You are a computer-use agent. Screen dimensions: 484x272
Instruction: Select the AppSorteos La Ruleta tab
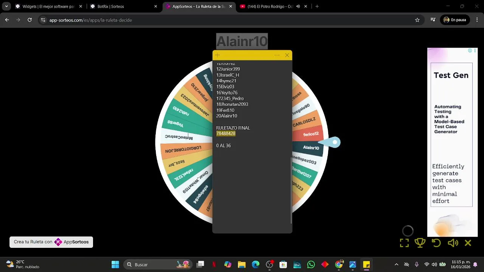[x=198, y=6]
